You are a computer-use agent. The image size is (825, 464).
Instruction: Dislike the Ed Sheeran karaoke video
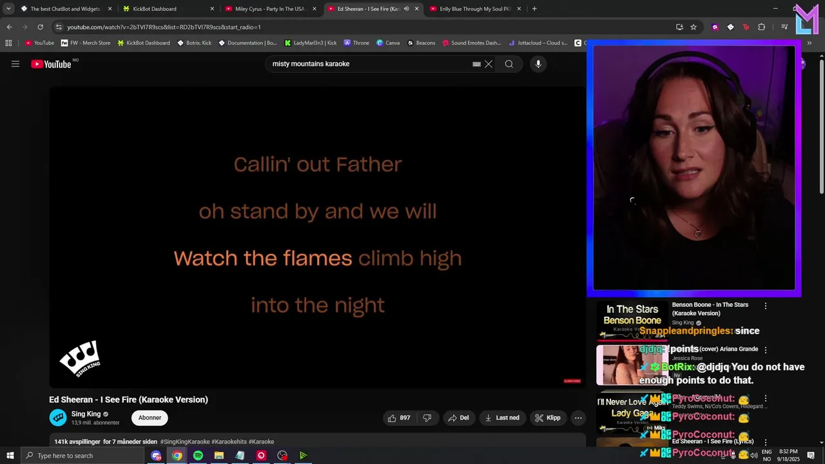click(427, 418)
